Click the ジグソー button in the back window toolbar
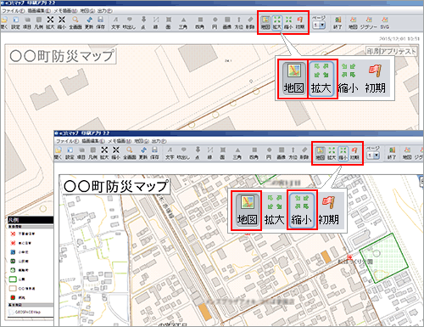 click(369, 23)
